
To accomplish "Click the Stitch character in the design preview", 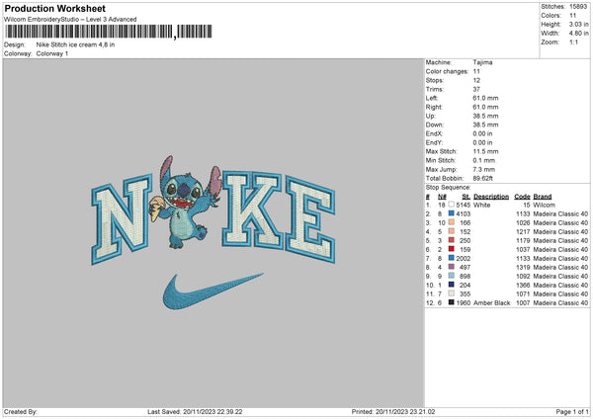I will point(184,203).
